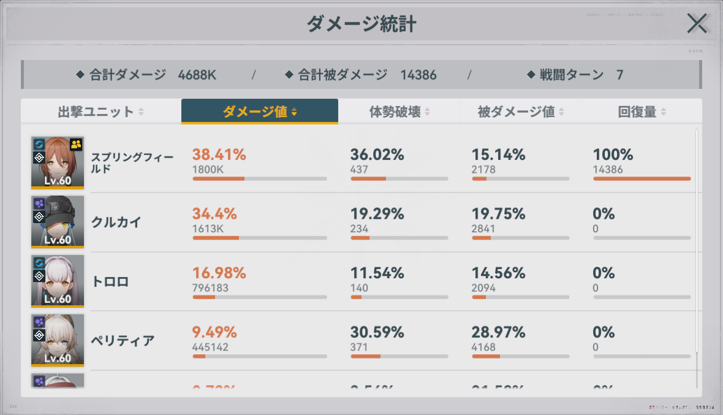Click the purple element icon on クルカイ's portrait
This screenshot has width=723, height=415.
click(x=39, y=204)
